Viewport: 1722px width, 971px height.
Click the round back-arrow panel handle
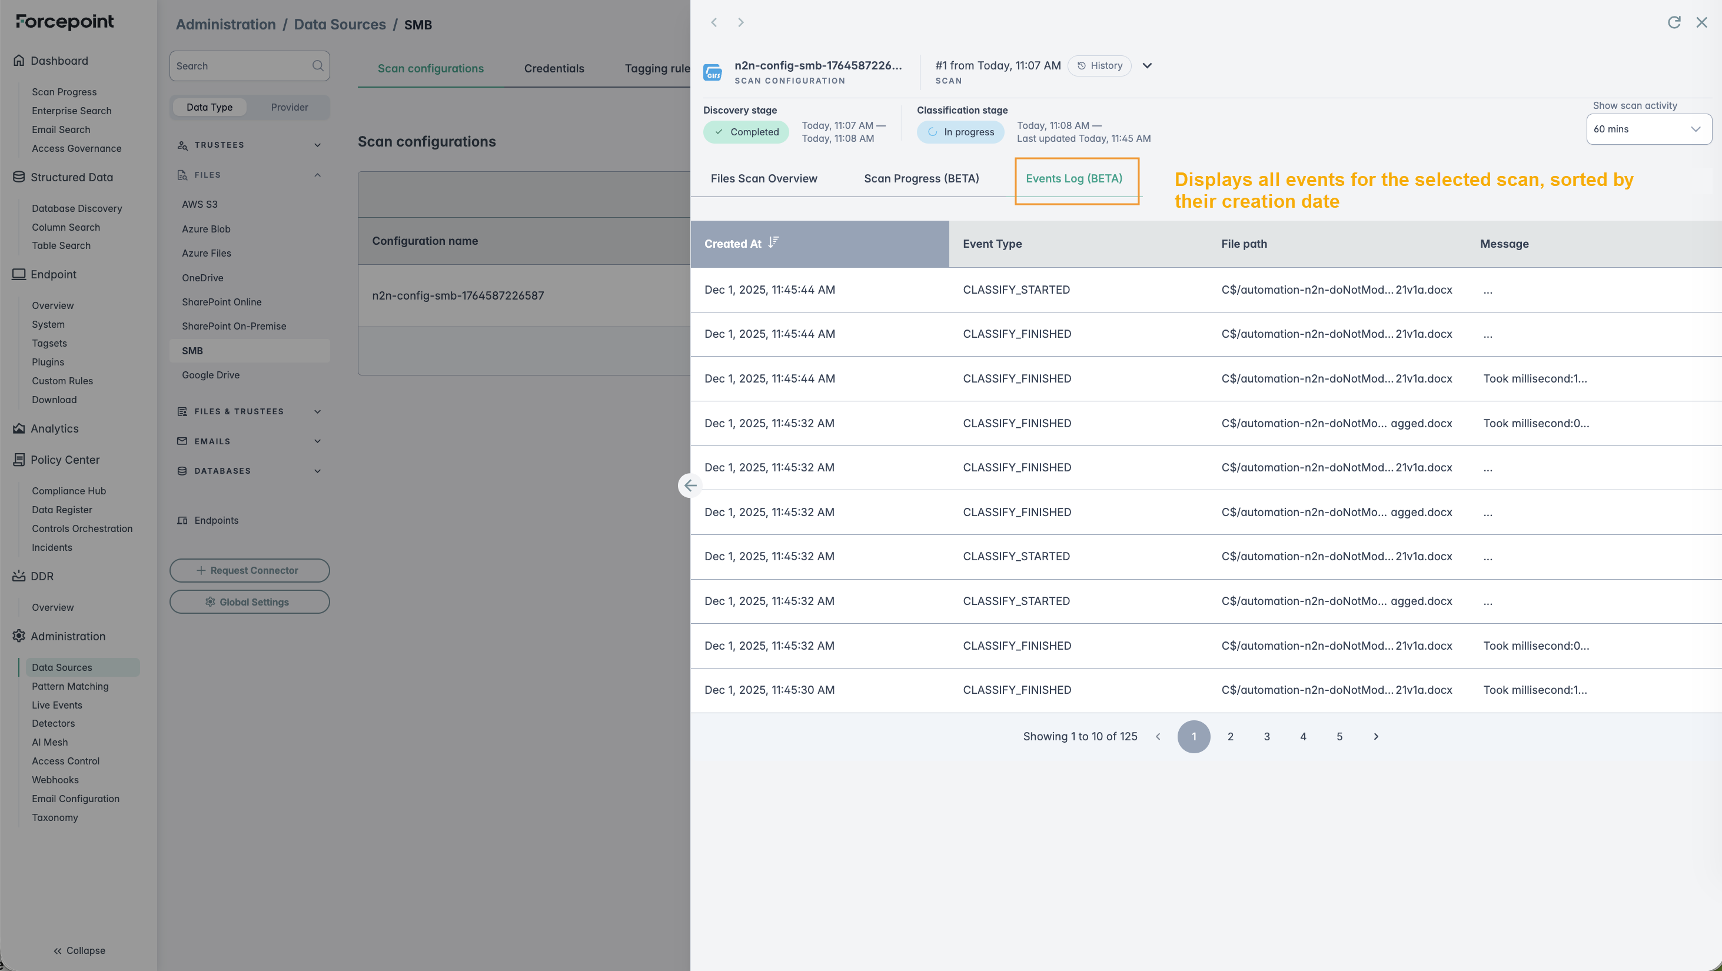coord(690,486)
